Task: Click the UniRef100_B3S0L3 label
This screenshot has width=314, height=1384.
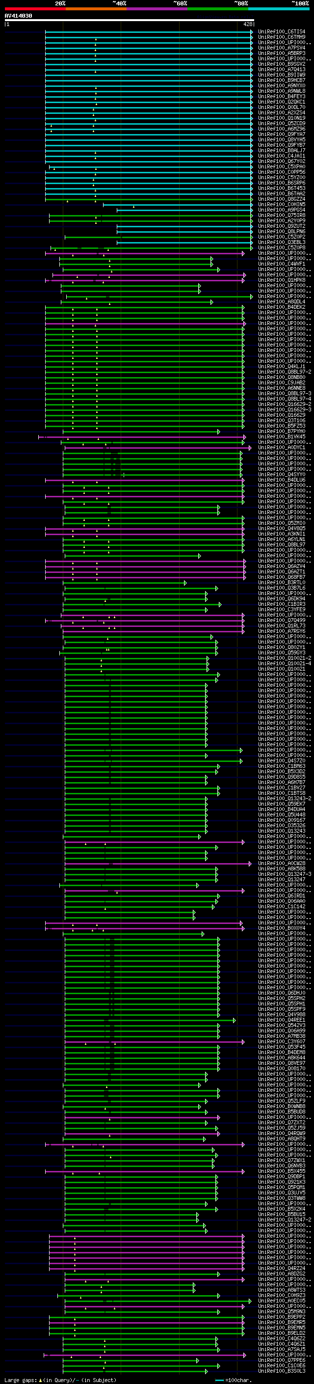Action: [282, 1371]
